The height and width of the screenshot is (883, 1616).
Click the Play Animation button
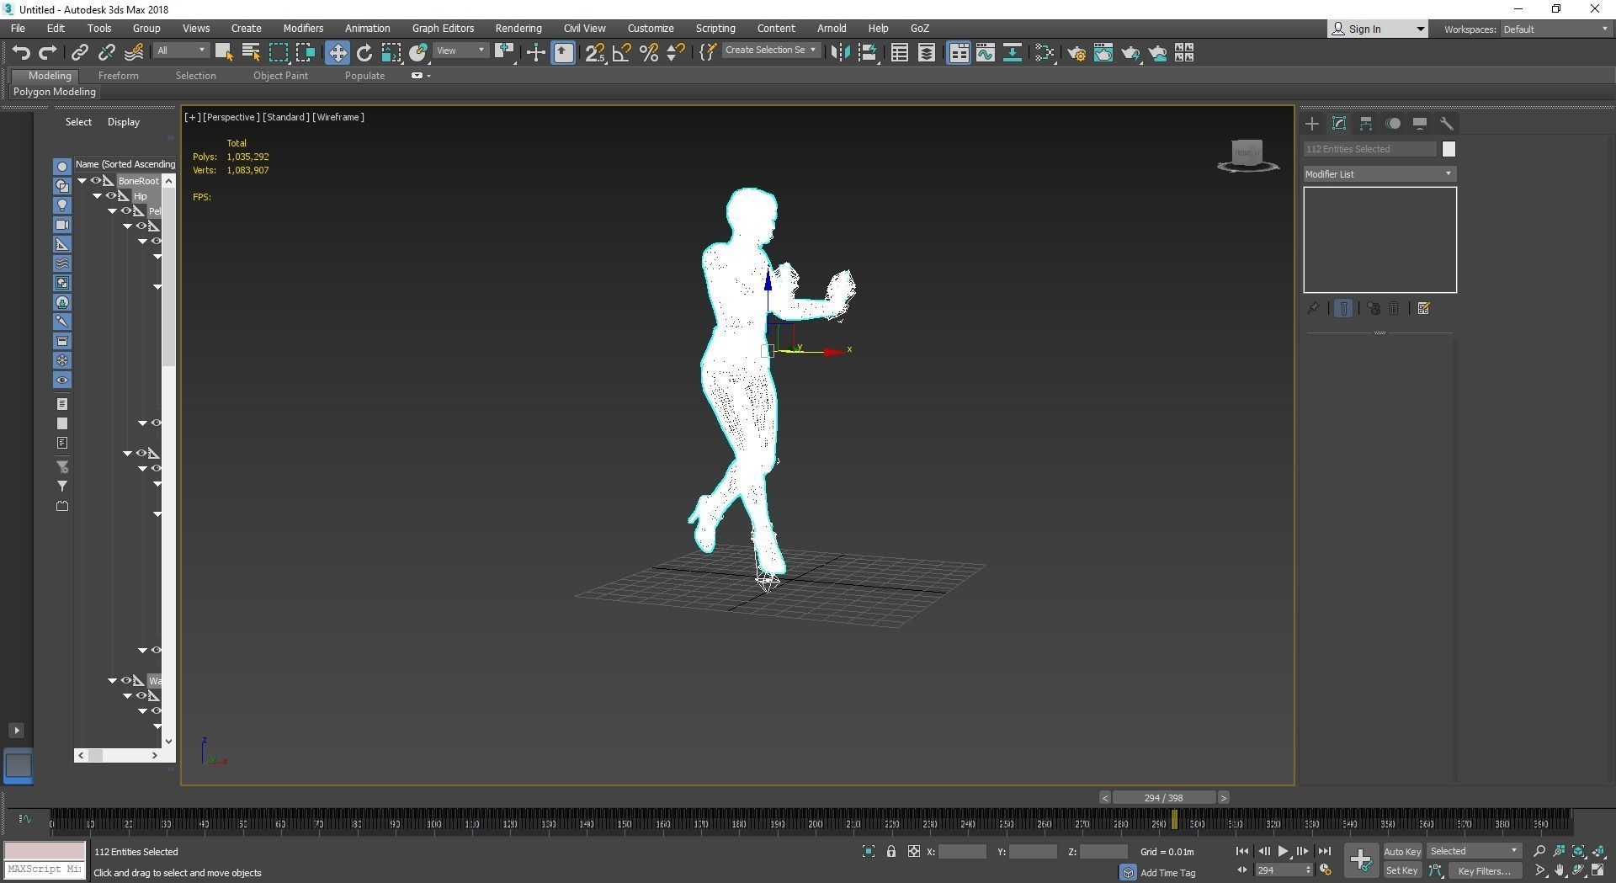click(1283, 852)
